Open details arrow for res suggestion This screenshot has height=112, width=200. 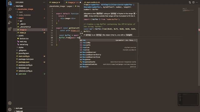click(x=135, y=40)
